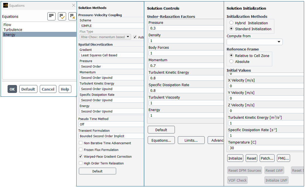Click VOF Check button
Viewport: 305px width, 187px height.
(x=237, y=180)
